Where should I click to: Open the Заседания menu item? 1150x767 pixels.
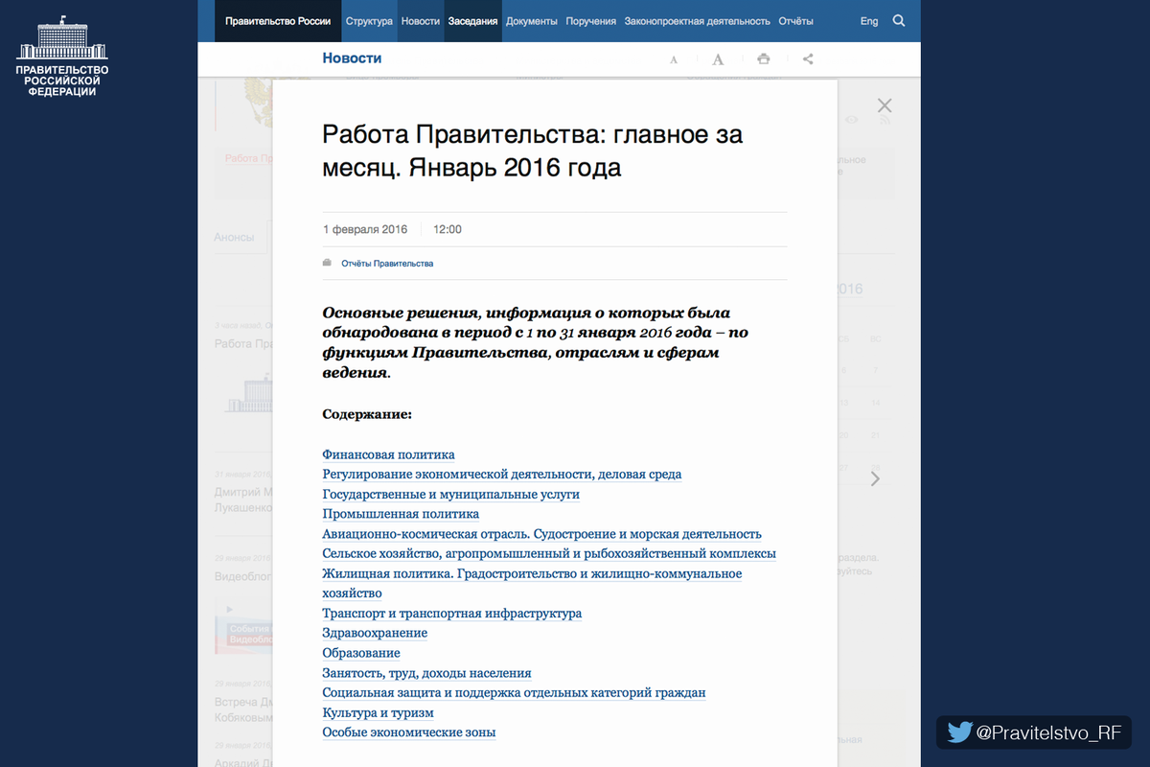472,21
